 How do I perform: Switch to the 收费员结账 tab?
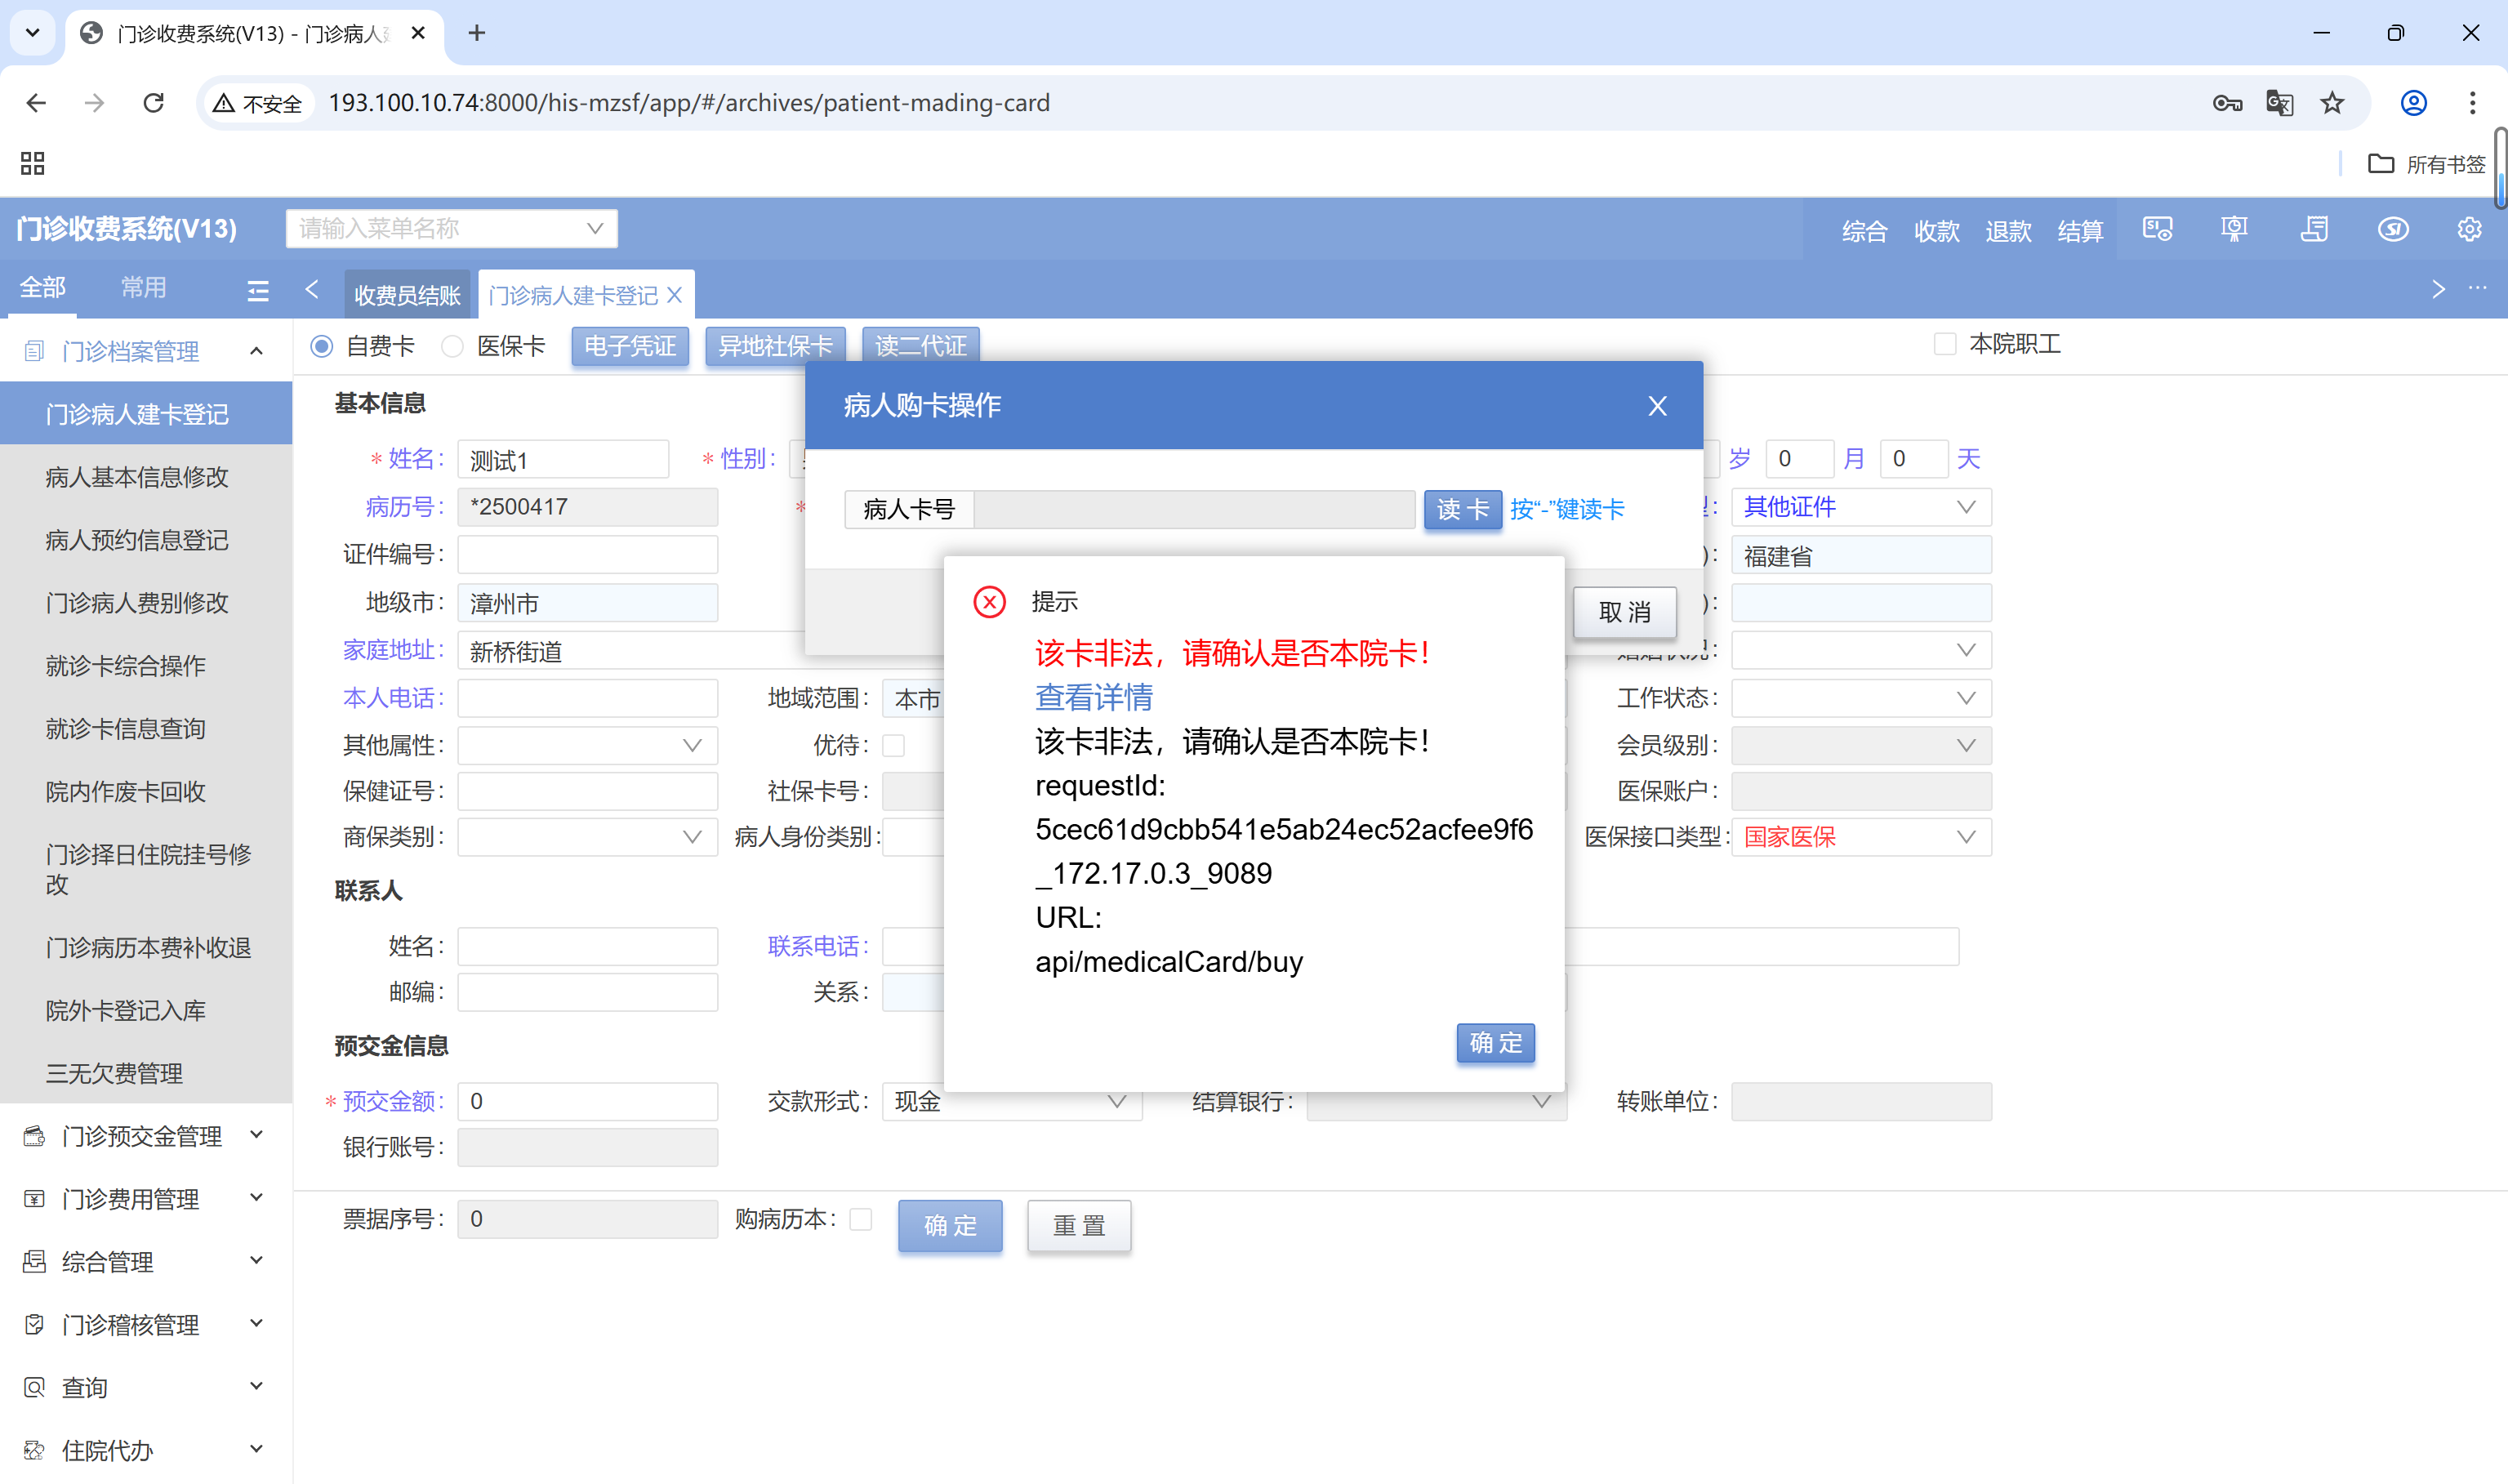407,295
